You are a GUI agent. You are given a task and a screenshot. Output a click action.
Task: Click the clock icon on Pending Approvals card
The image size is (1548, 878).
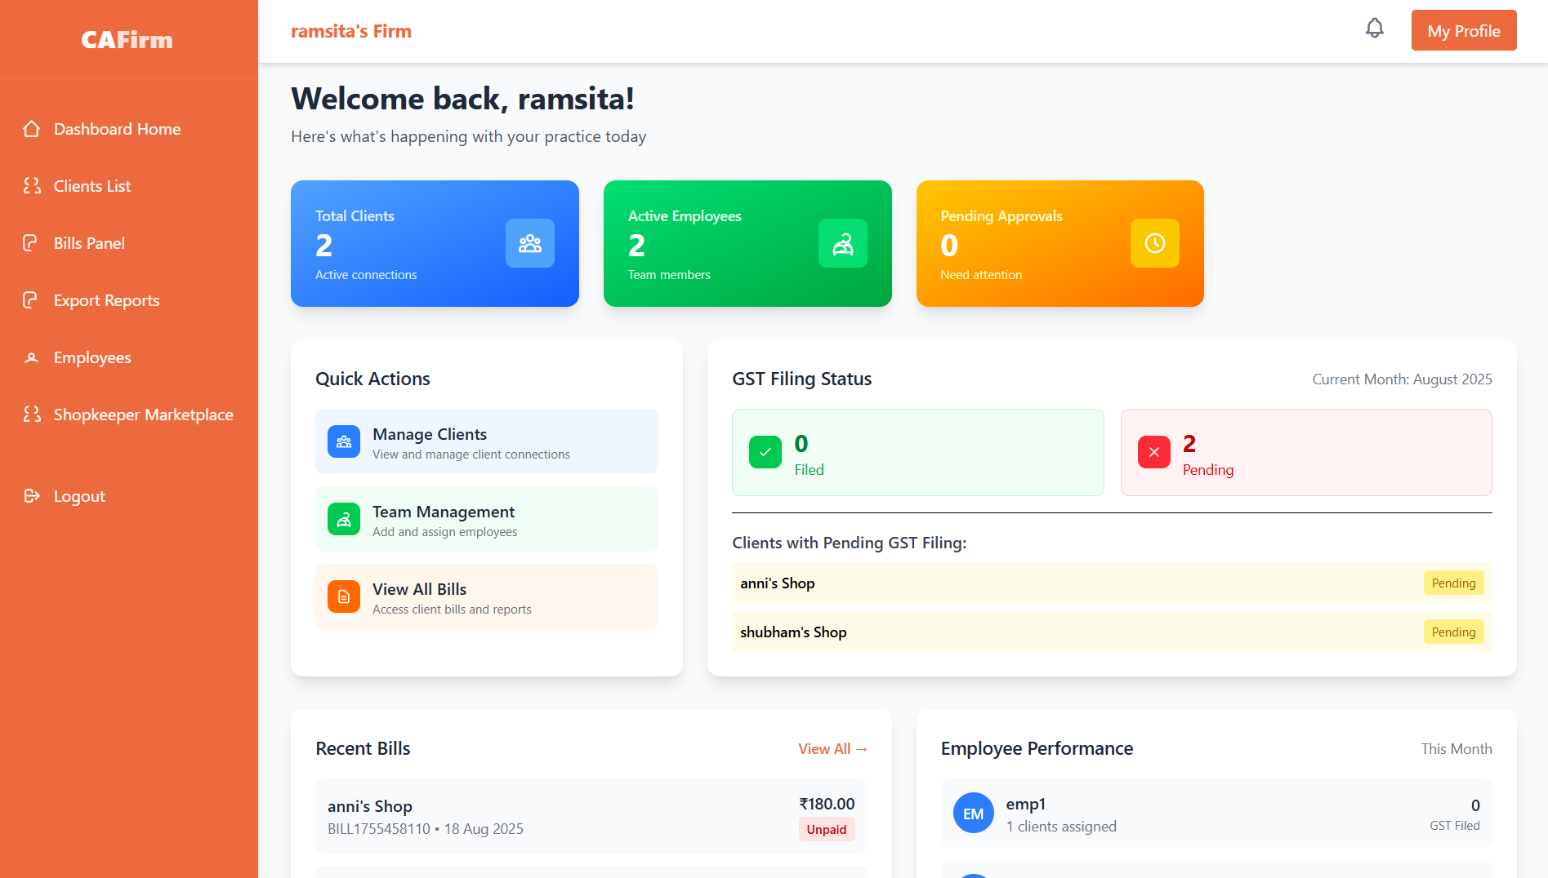pyautogui.click(x=1154, y=243)
